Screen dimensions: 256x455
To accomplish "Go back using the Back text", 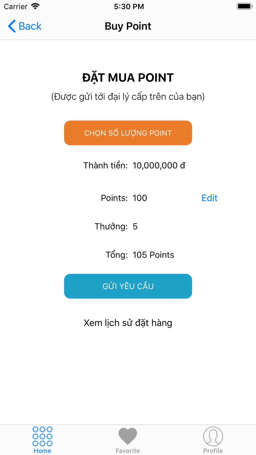I will (x=30, y=26).
